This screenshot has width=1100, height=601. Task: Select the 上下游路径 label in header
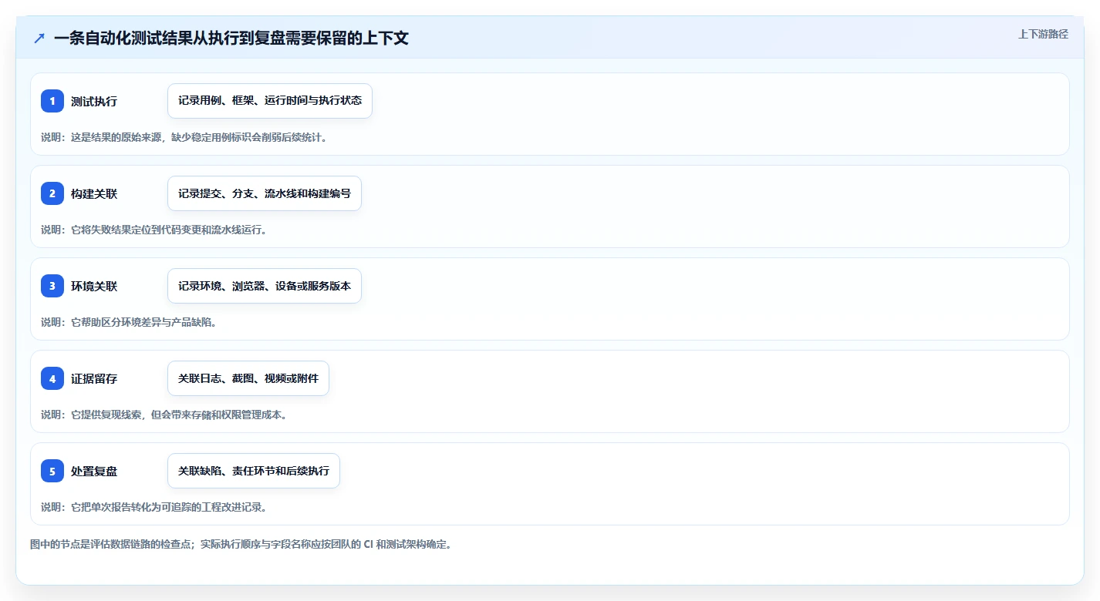pyautogui.click(x=1043, y=34)
